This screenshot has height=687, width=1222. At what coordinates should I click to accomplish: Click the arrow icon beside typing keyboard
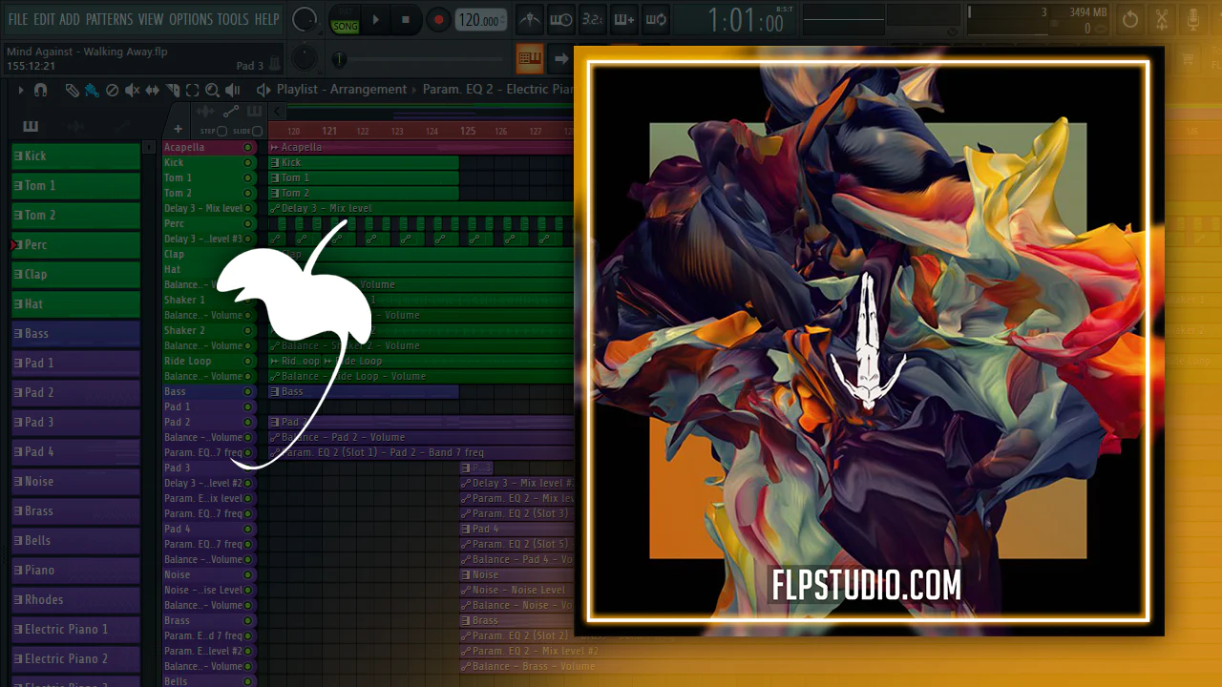coord(561,58)
